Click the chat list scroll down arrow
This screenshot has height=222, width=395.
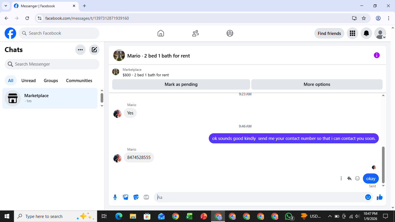click(x=102, y=106)
